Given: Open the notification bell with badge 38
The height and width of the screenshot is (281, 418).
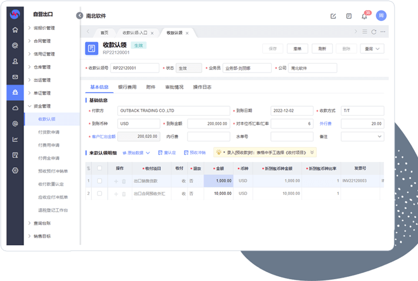Looking at the screenshot, I should click(x=365, y=16).
